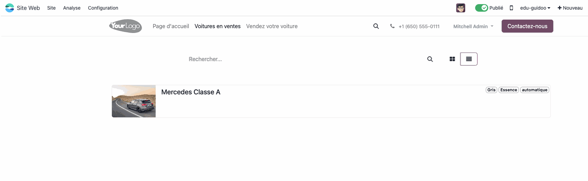Open the header search magnifier icon
This screenshot has height=181, width=588.
click(376, 26)
